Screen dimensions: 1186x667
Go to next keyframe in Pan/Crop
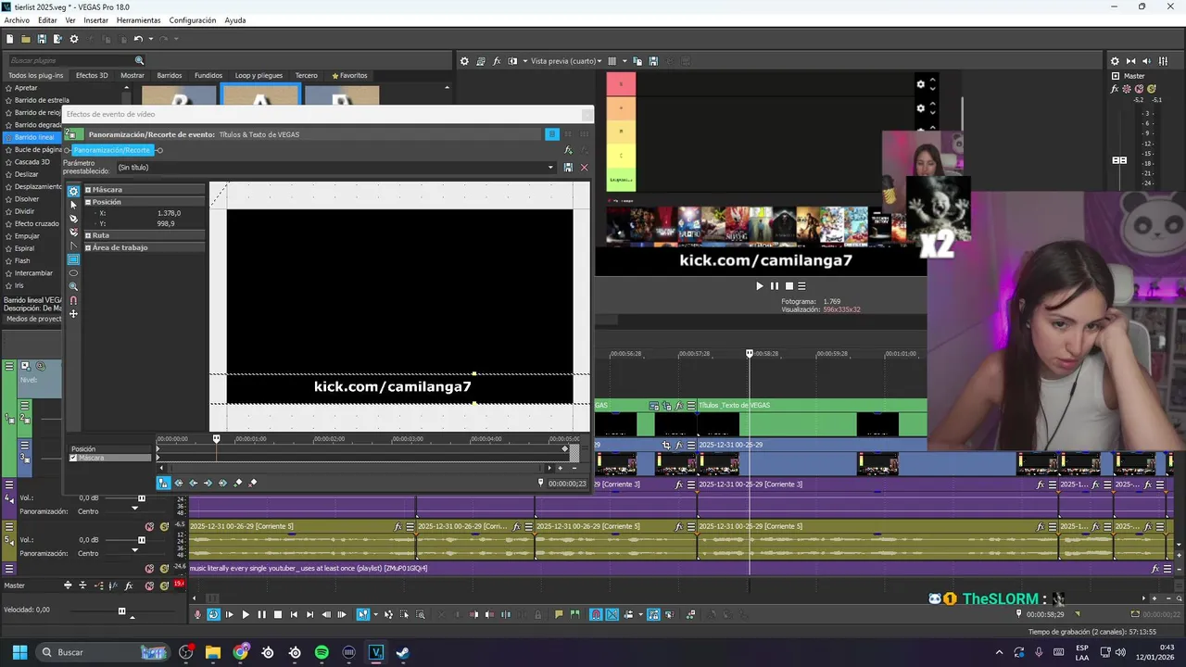[208, 483]
